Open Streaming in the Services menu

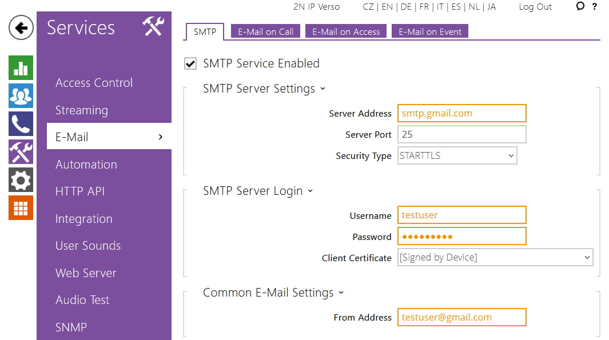point(82,110)
